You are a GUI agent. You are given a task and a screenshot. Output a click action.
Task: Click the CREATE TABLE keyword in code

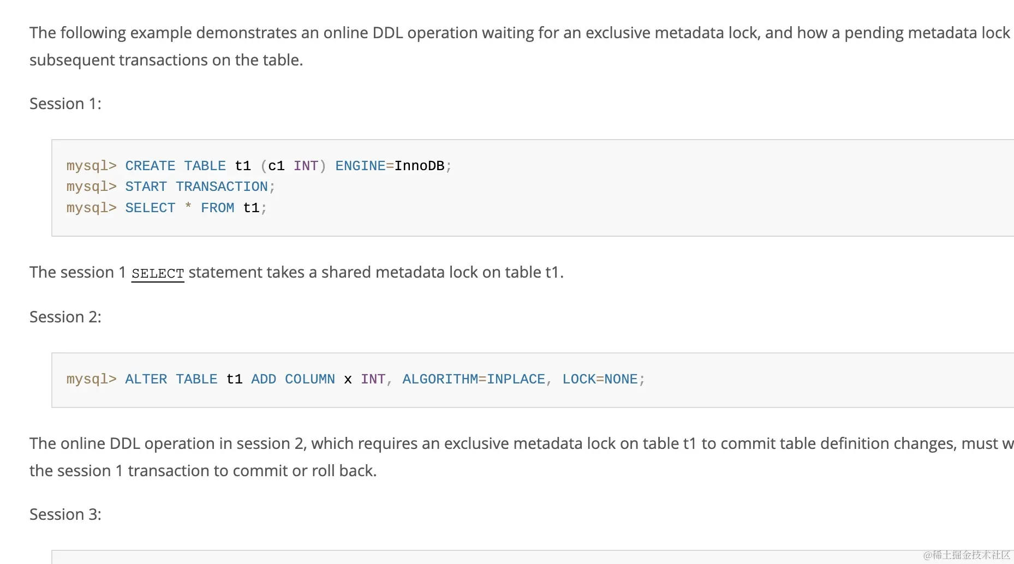tap(175, 166)
